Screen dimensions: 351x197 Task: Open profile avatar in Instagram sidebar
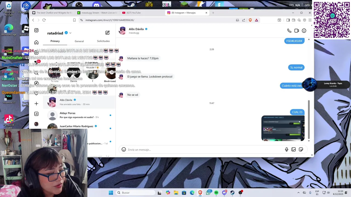tap(36, 124)
